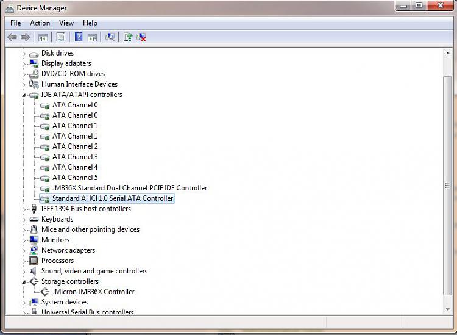Click the Keyboards category icon

[x=34, y=219]
